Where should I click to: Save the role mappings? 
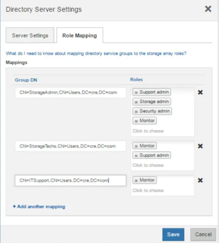173,234
